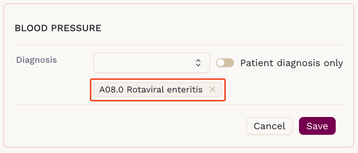Cancel the blood pressure dialog

(x=269, y=126)
